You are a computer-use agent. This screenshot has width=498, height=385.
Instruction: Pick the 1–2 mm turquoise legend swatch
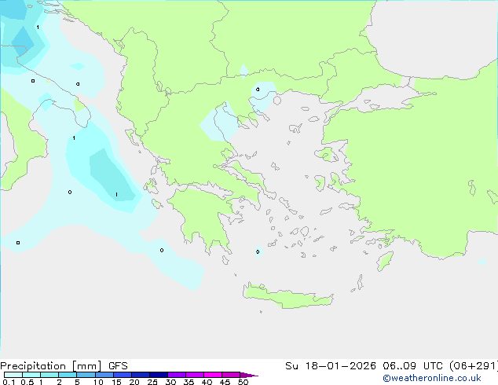pyautogui.click(x=49, y=375)
